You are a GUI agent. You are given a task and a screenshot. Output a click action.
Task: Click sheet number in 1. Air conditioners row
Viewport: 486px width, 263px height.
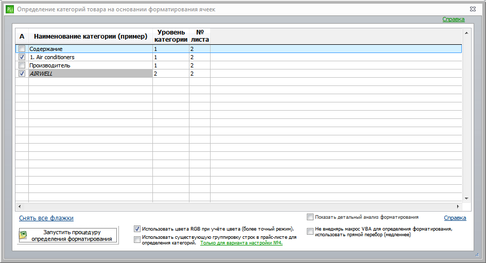tap(200, 57)
